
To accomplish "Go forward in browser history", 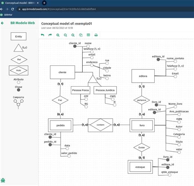I will [7, 9].
